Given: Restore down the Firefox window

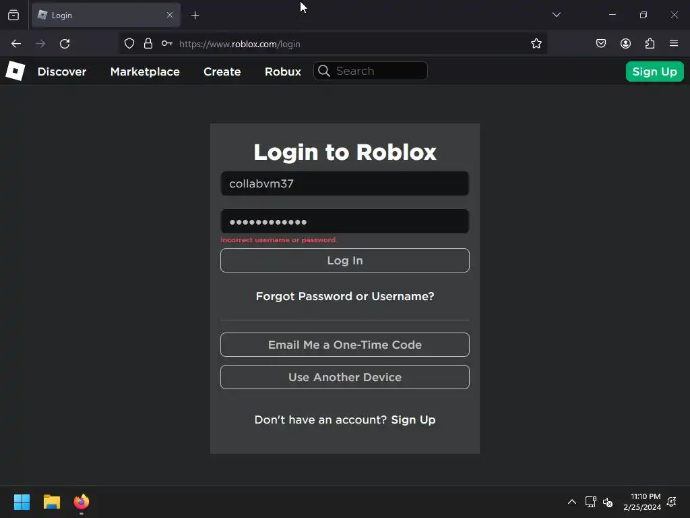Looking at the screenshot, I should [x=644, y=15].
